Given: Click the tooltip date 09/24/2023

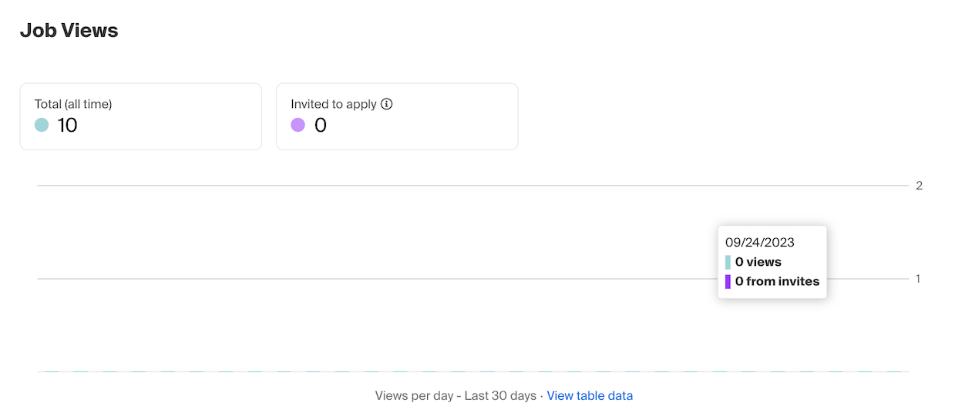Looking at the screenshot, I should tap(760, 242).
